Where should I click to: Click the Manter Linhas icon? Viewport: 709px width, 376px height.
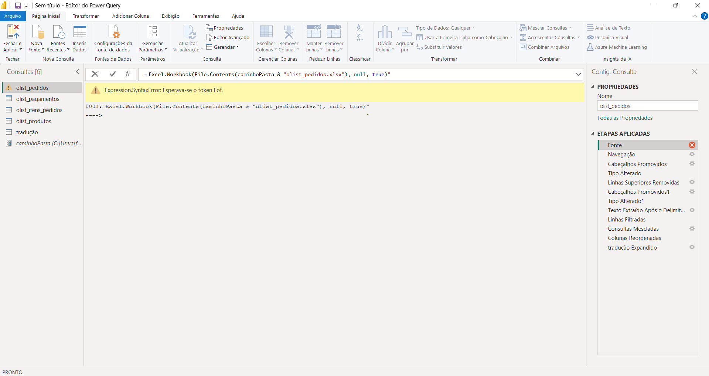point(314,32)
